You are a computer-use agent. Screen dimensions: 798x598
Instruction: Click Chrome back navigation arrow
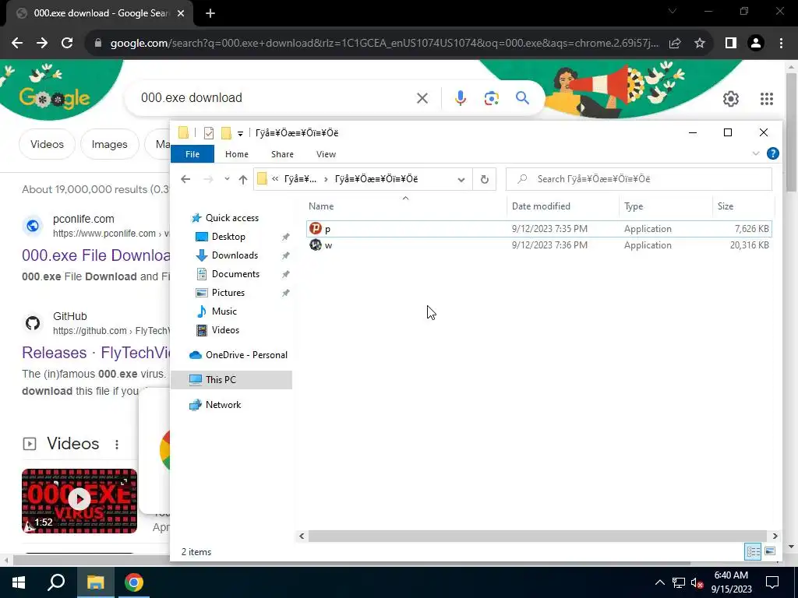click(17, 44)
